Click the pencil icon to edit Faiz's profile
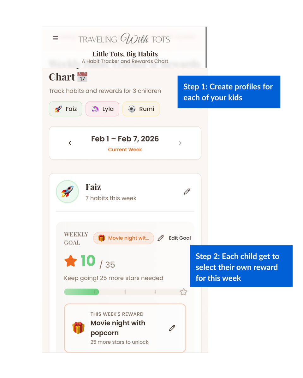The width and height of the screenshot is (303, 378). tap(187, 191)
